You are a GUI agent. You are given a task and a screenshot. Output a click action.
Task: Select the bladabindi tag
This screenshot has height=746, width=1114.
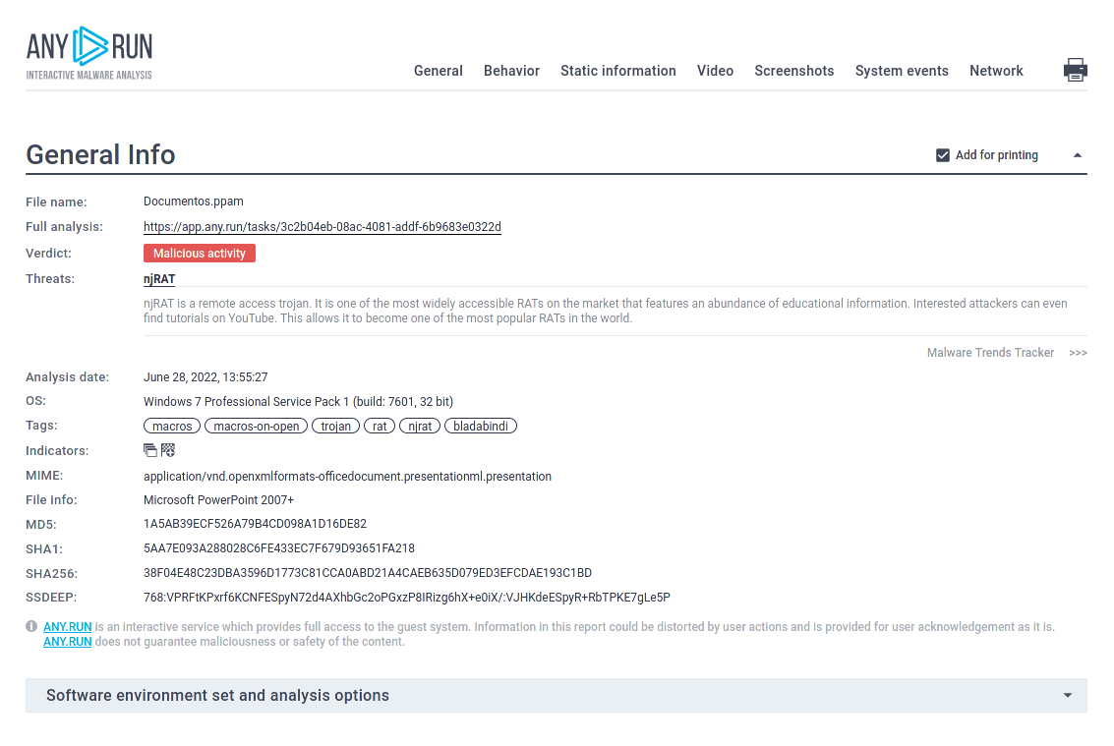coord(481,426)
